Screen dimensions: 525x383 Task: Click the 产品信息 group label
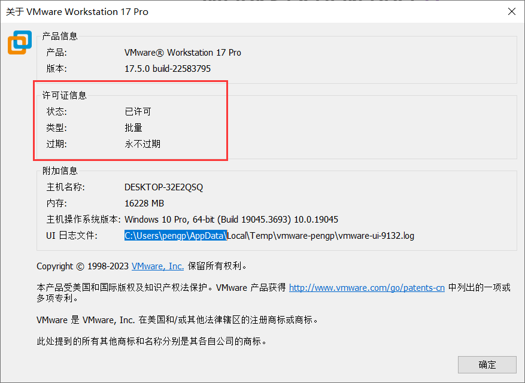60,36
